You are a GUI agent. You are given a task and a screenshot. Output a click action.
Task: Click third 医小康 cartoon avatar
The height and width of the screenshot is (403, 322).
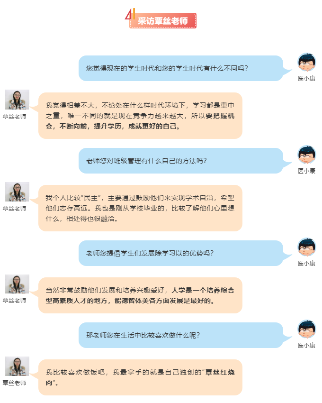tap(306, 247)
